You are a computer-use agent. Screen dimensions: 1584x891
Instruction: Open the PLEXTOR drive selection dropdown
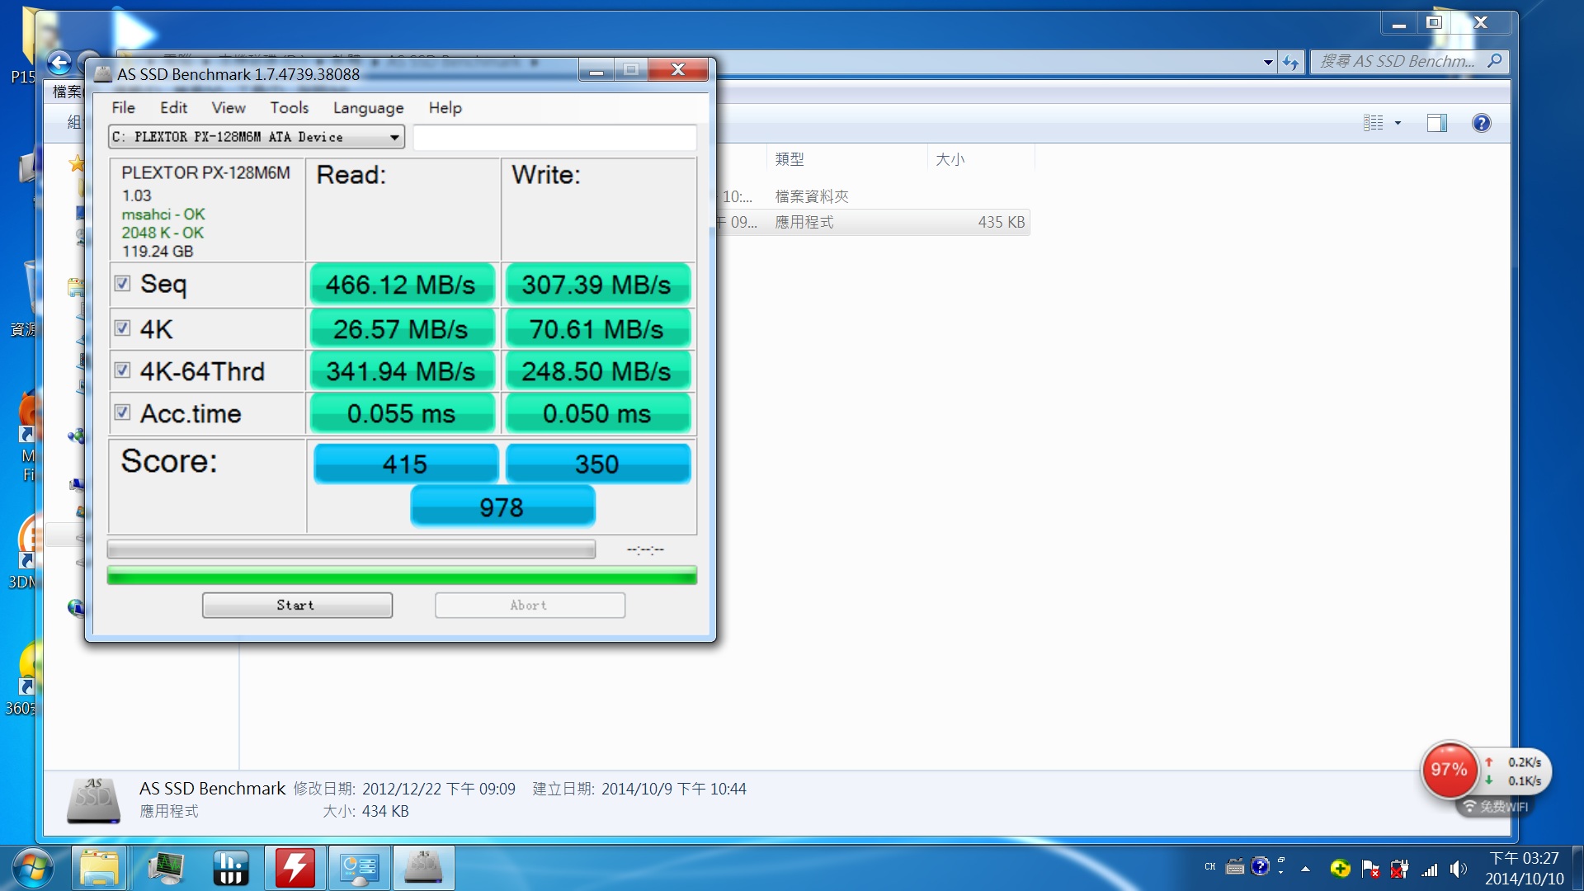(257, 137)
